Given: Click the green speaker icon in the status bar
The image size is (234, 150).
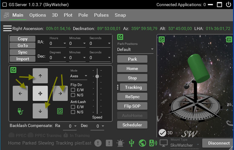Looking at the screenshot, I should click(153, 143).
